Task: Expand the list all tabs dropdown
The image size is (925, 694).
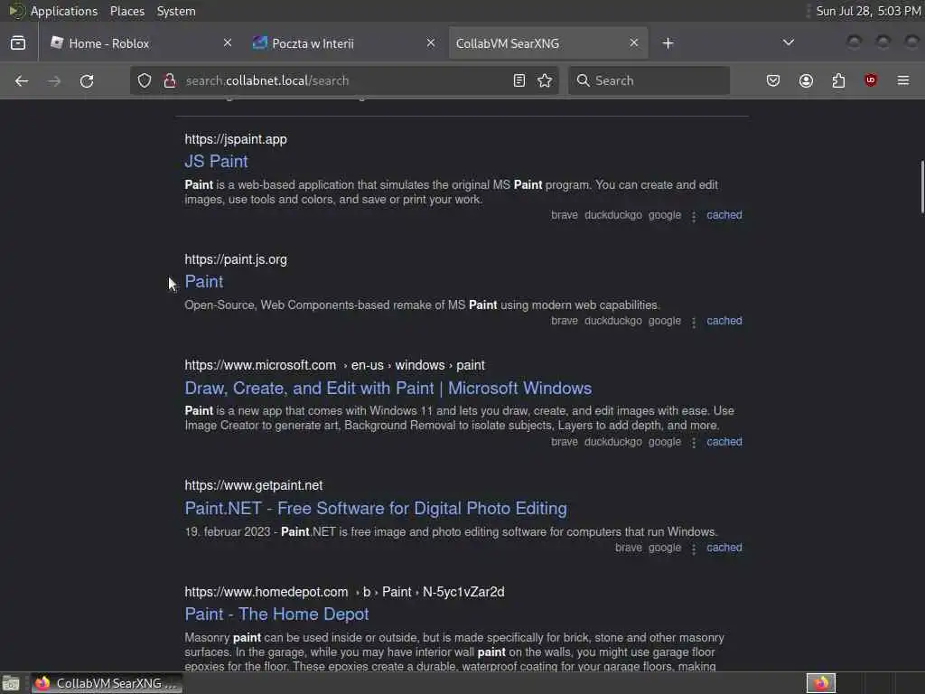Action: click(x=788, y=42)
